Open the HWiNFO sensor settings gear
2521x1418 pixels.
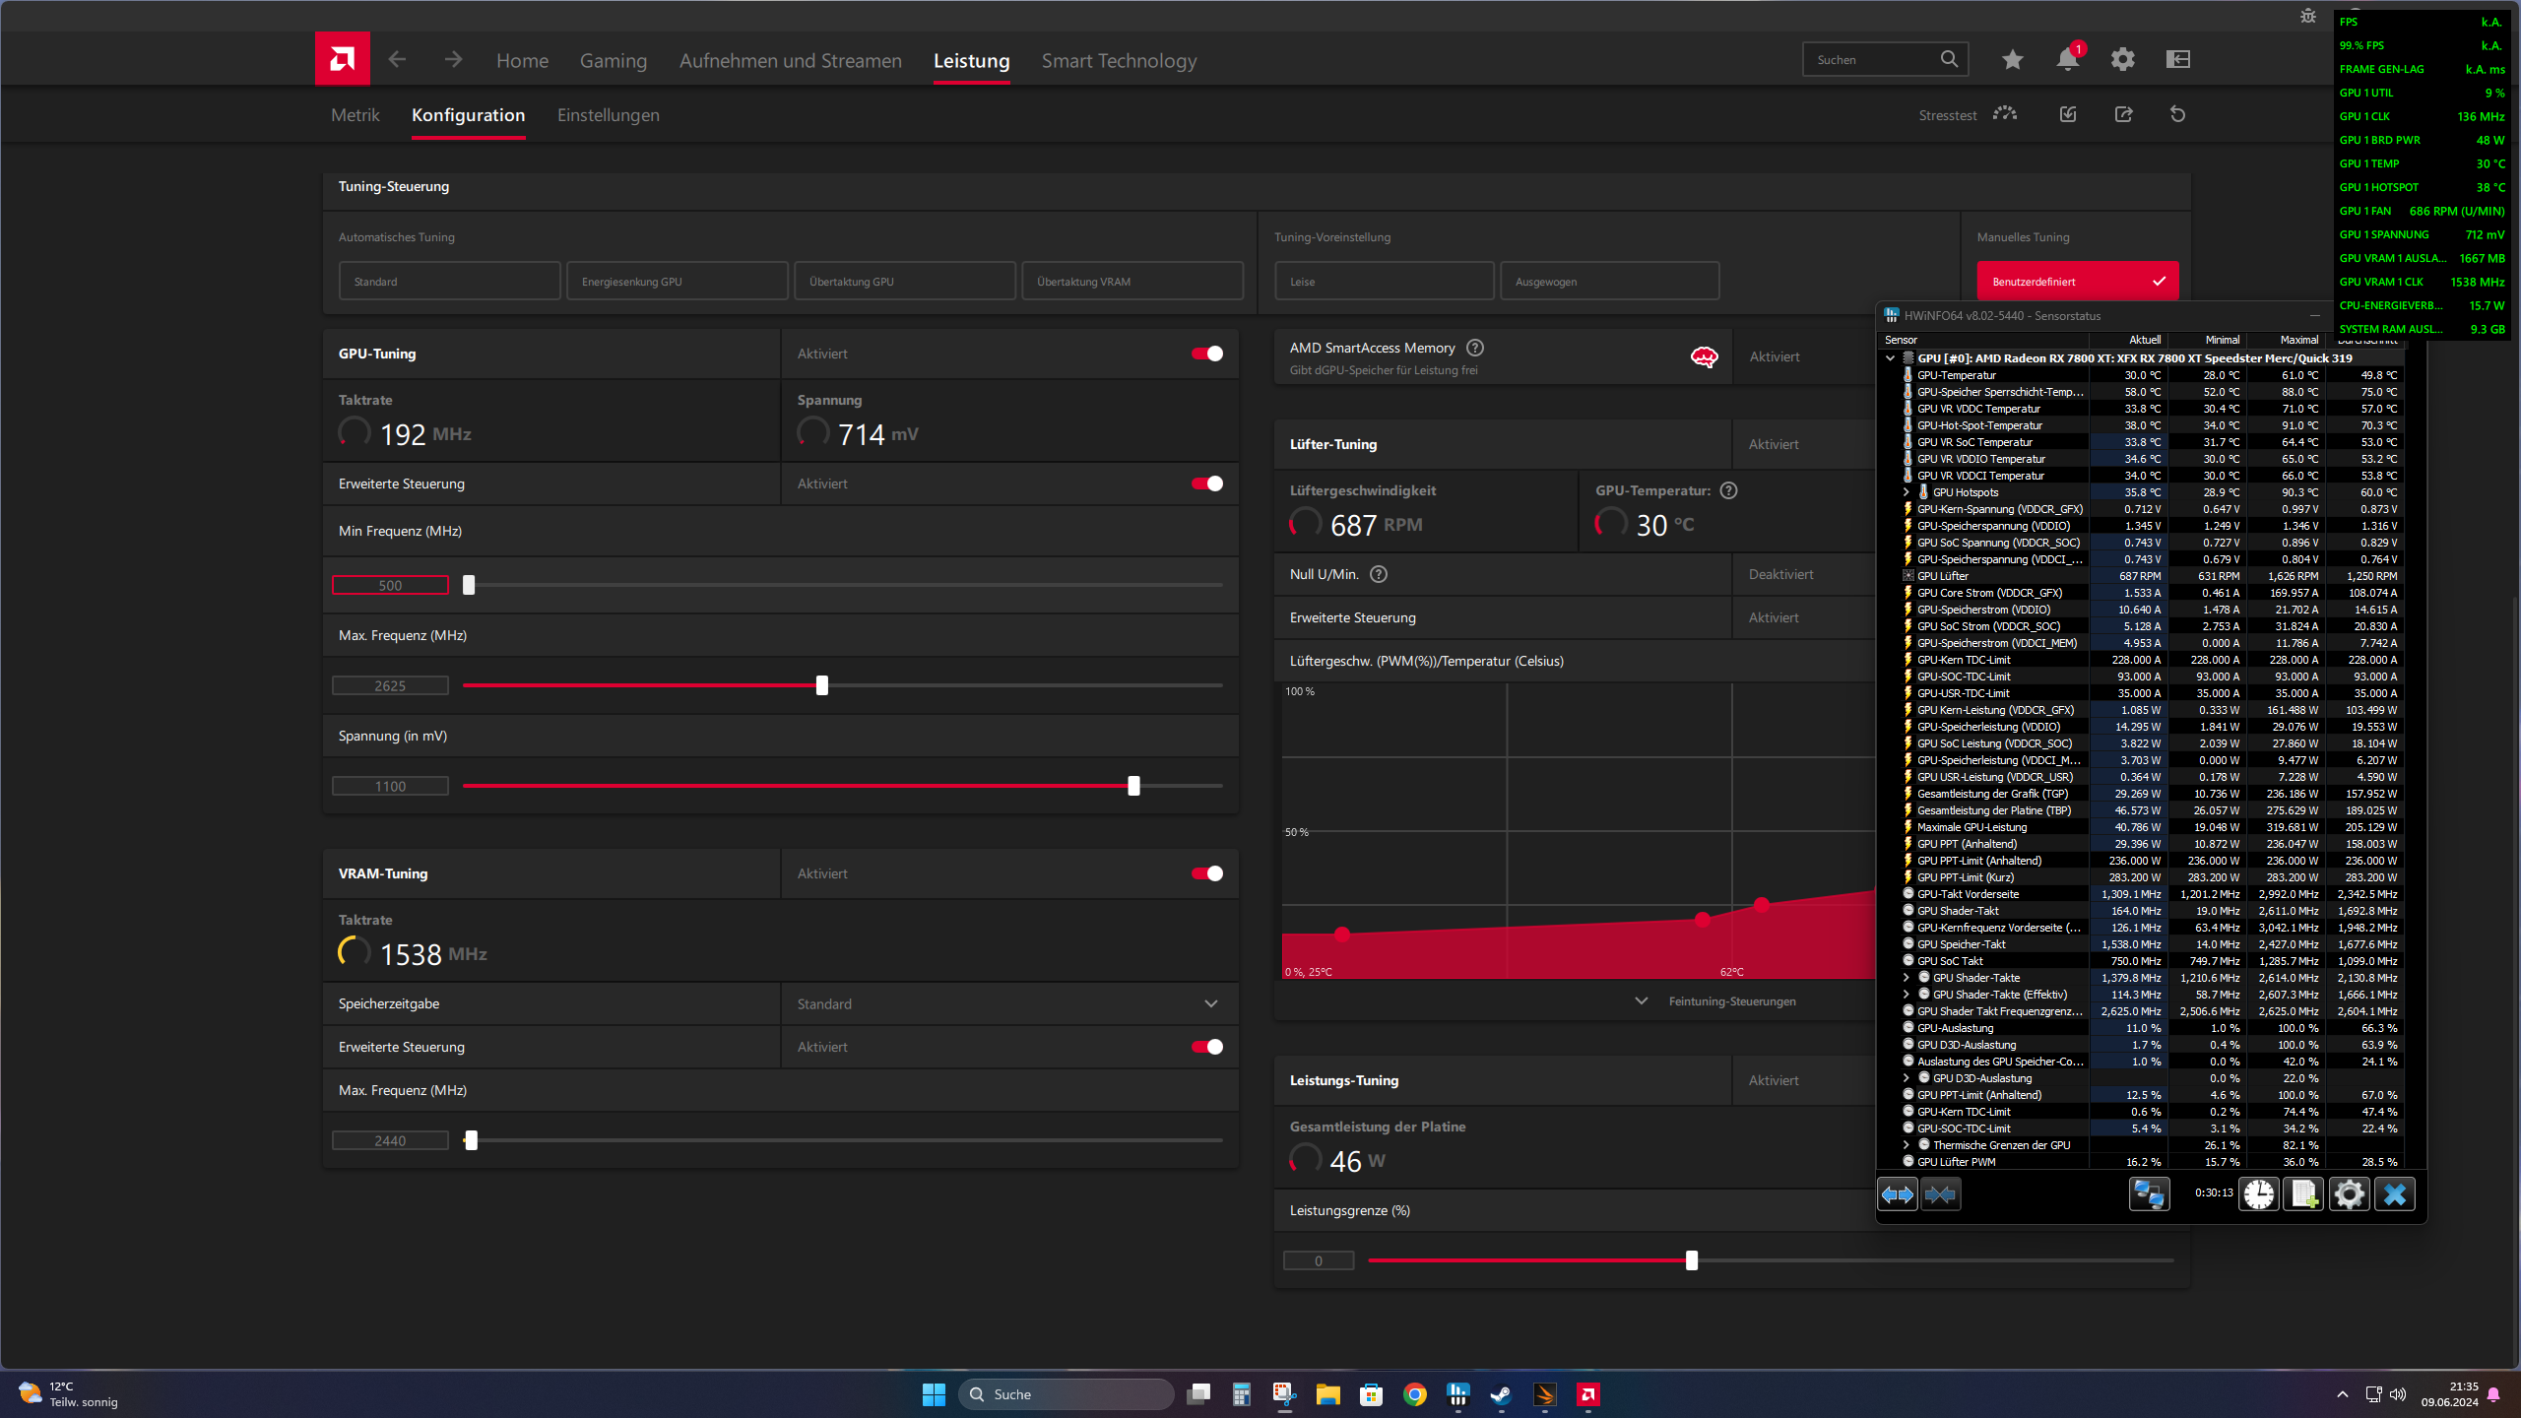(2349, 1194)
